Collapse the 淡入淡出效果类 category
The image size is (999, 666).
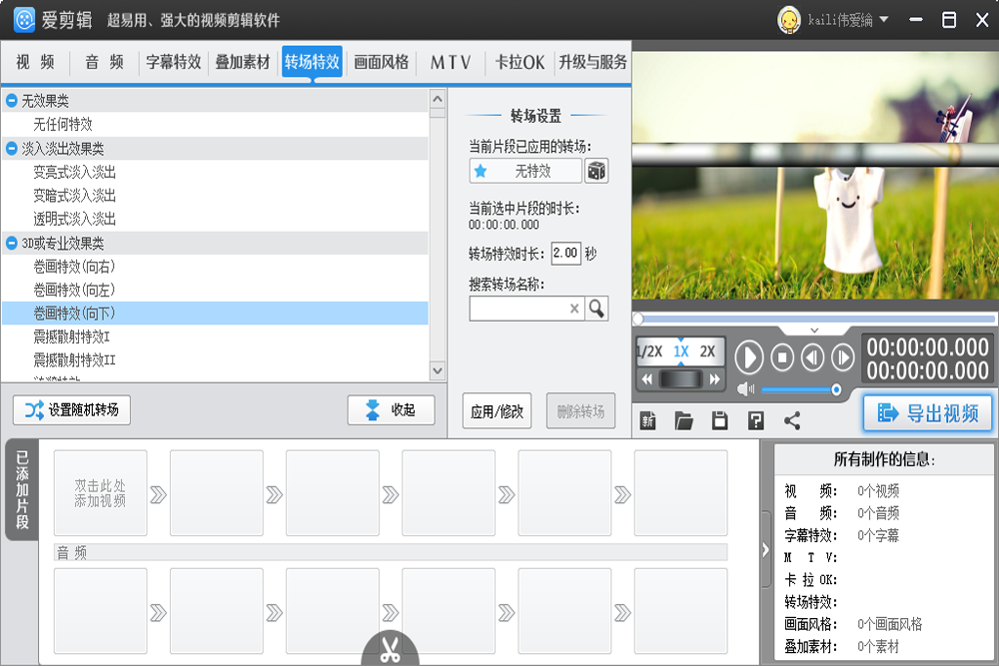point(12,148)
